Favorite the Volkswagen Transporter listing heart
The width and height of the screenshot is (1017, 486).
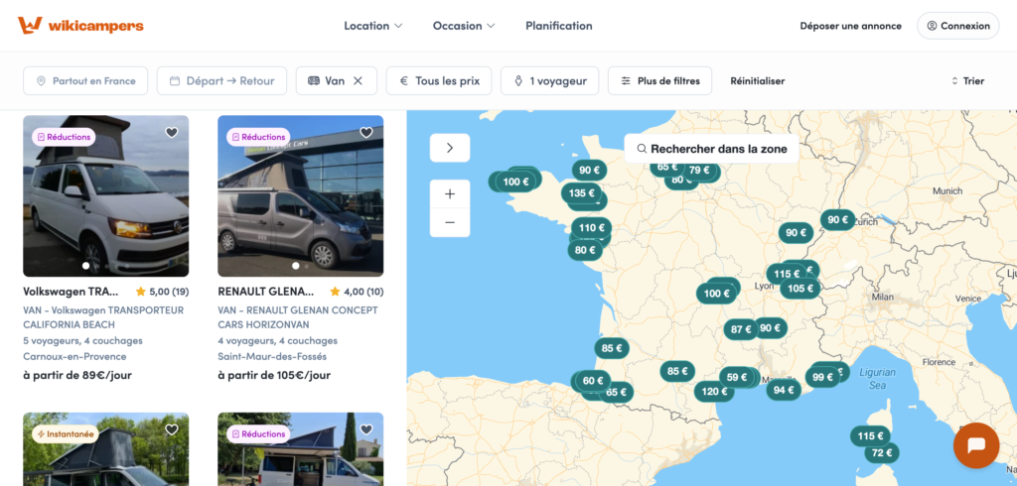coord(172,133)
